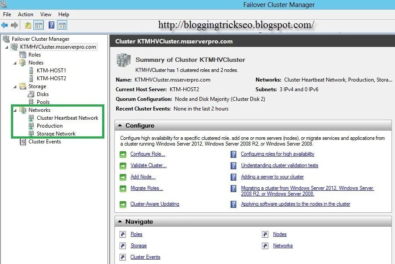395x264 pixels.
Task: Click the KTMHVCluster cluster icon in tree
Action: (14, 47)
